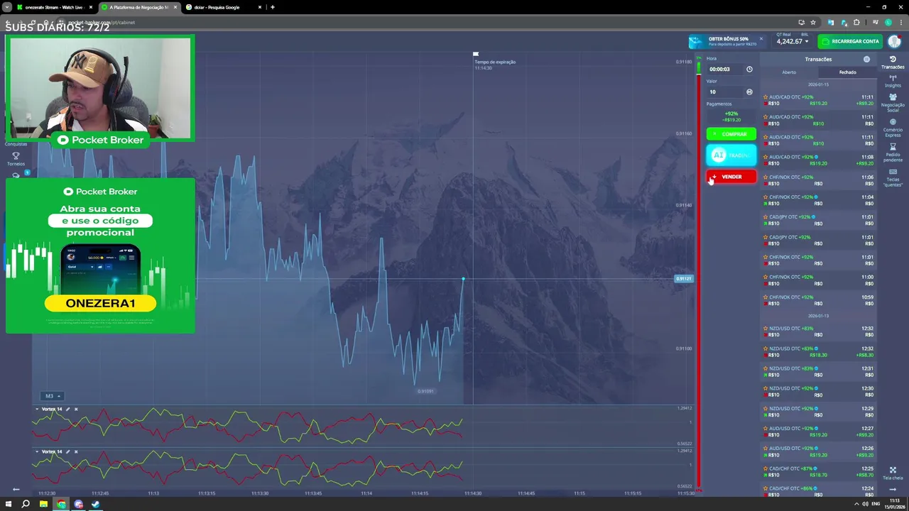Favorite the CAD/CHF OTC 12:25 trade star
The image size is (909, 511).
pyautogui.click(x=766, y=468)
